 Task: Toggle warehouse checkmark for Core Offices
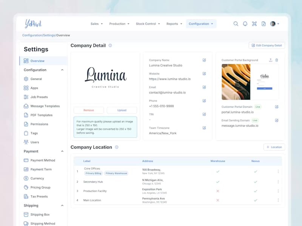(x=217, y=171)
